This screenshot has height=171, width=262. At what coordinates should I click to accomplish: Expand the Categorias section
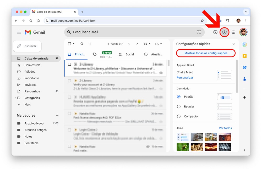click(15, 98)
